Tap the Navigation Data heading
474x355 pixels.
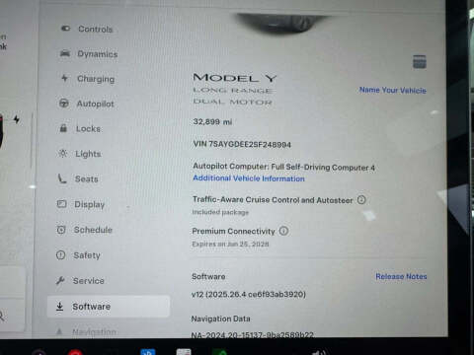click(x=220, y=319)
